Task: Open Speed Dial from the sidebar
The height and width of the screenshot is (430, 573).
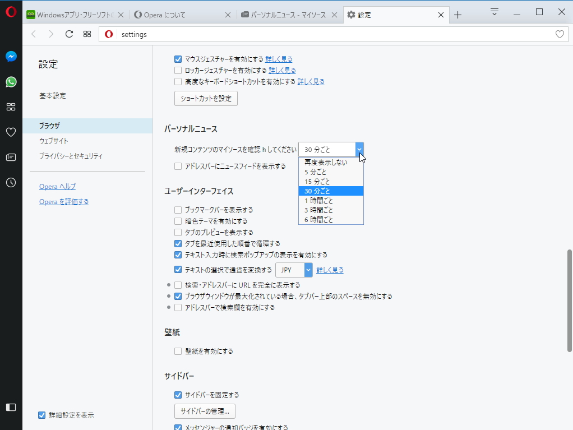Action: tap(11, 107)
